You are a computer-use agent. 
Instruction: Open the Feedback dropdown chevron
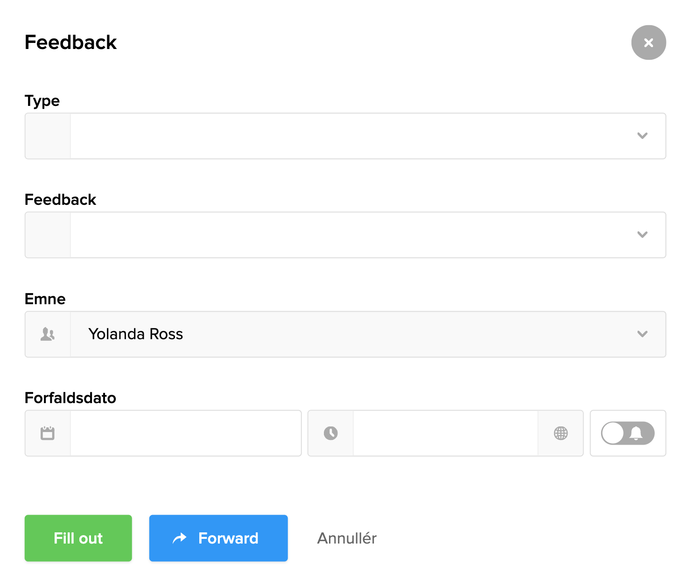point(642,235)
